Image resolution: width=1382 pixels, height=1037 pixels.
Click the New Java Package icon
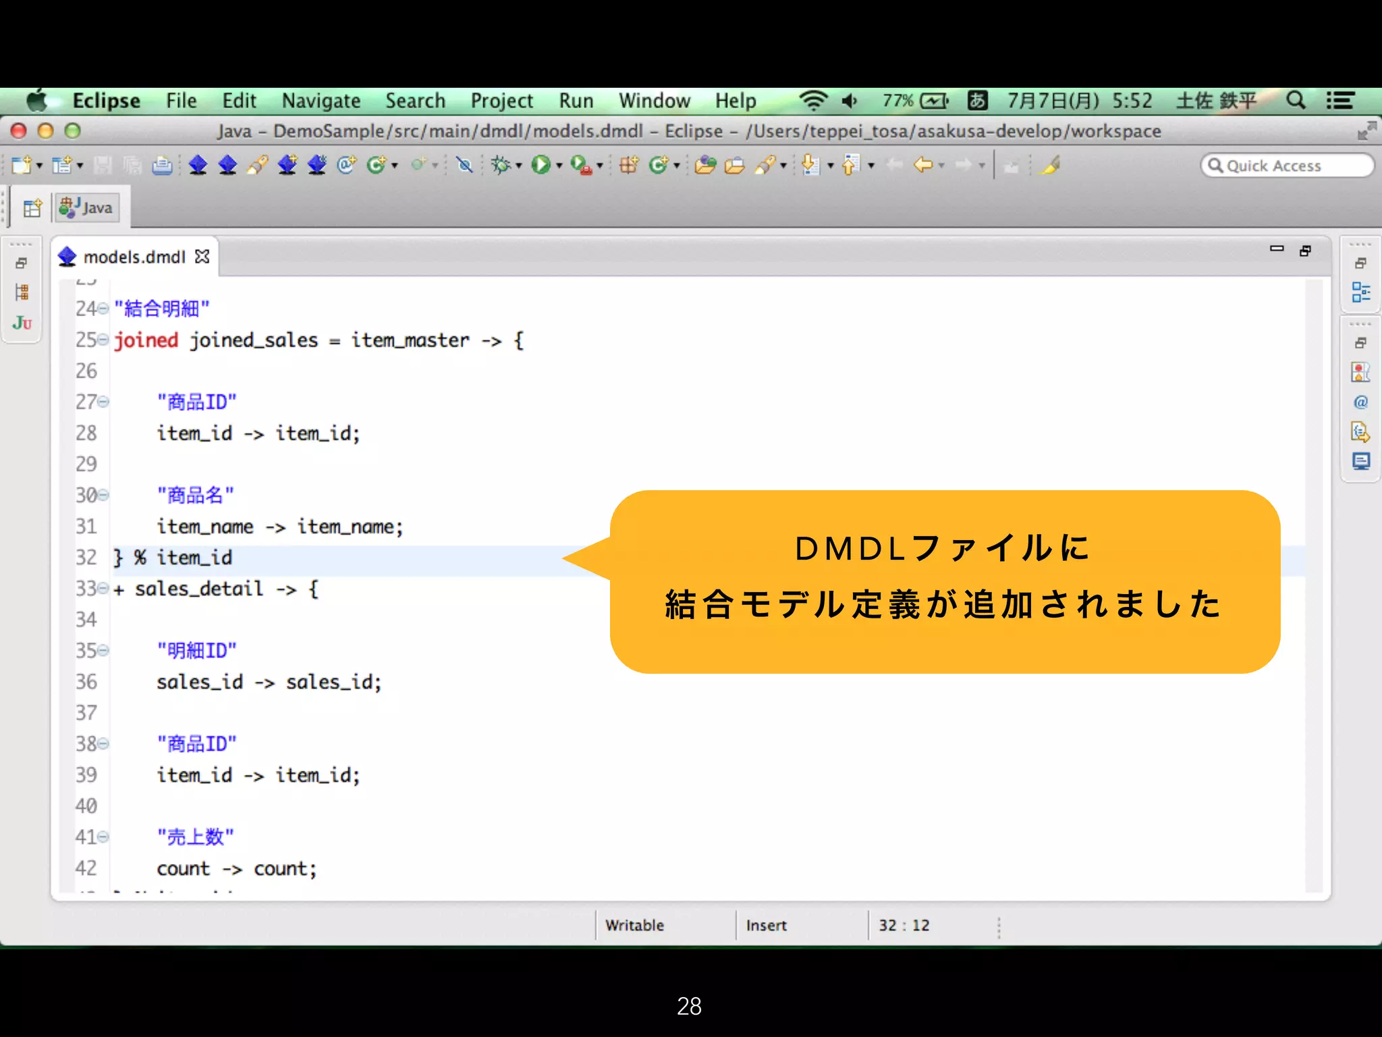(x=629, y=165)
